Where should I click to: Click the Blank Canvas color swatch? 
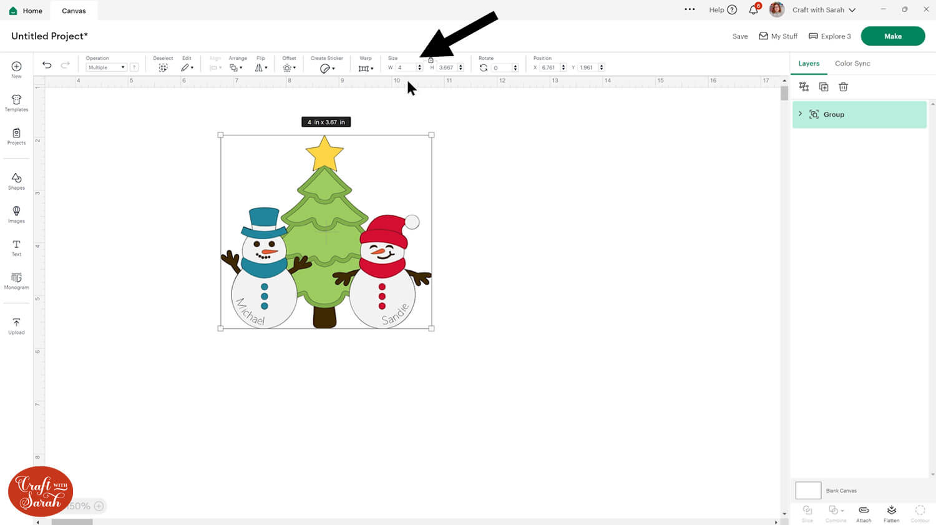coord(808,491)
